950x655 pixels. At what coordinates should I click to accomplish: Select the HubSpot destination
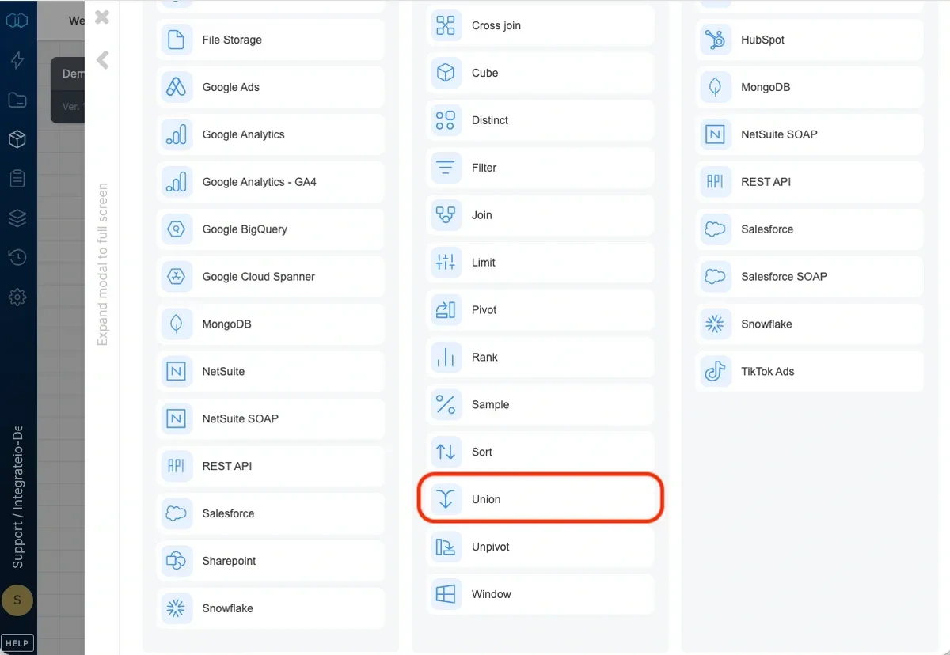810,40
